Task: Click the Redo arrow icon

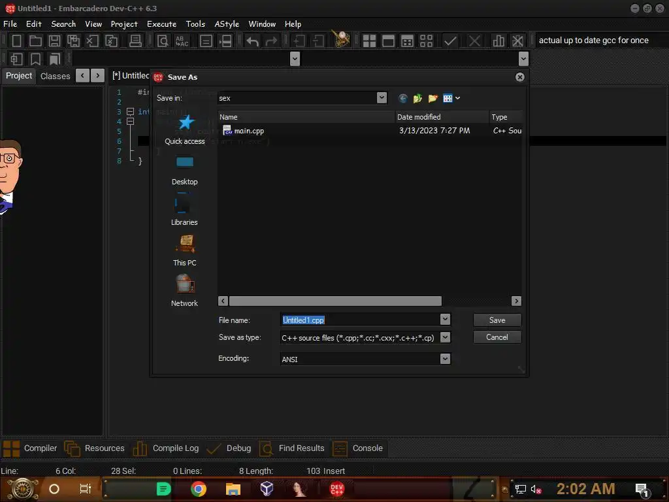Action: point(271,41)
